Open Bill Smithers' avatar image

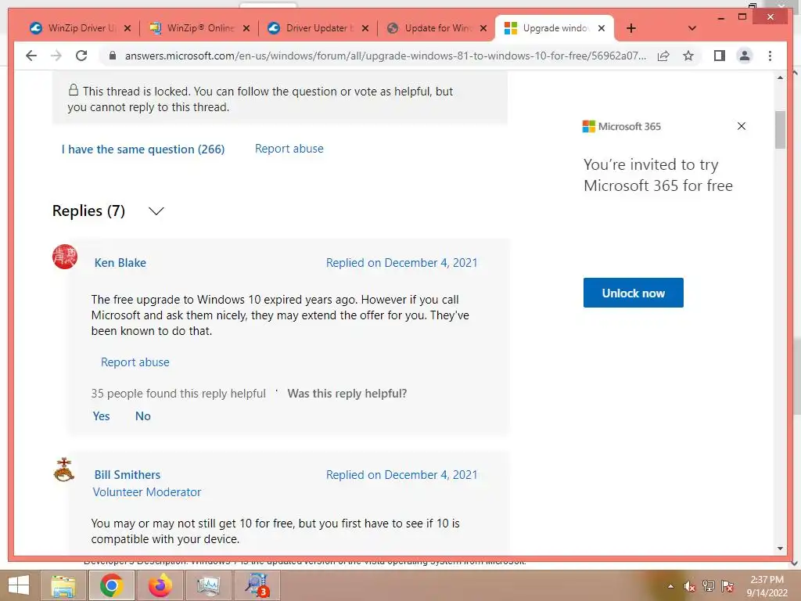click(x=64, y=470)
